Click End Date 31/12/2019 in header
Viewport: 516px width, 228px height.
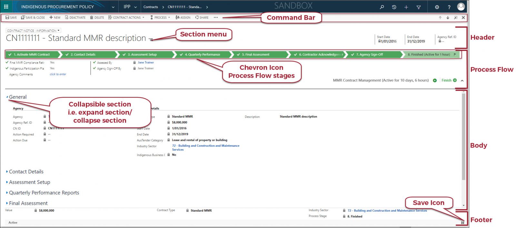click(416, 41)
